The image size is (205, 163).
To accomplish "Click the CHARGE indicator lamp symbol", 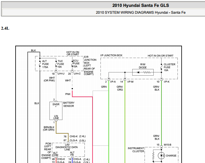I will pyautogui.click(x=161, y=156).
